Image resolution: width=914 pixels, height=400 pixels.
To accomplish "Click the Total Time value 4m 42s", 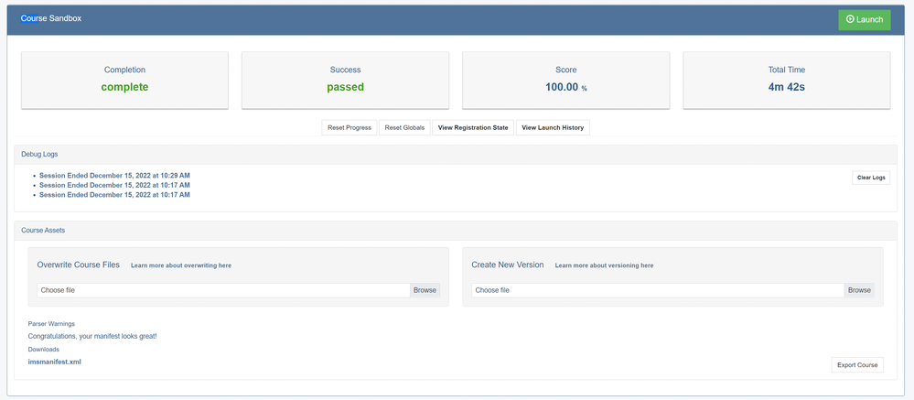I will tap(787, 88).
